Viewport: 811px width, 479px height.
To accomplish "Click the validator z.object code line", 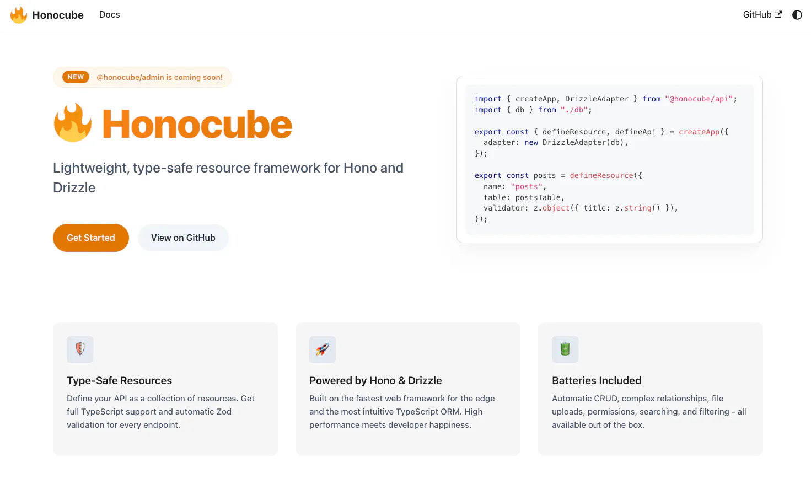I will point(581,208).
